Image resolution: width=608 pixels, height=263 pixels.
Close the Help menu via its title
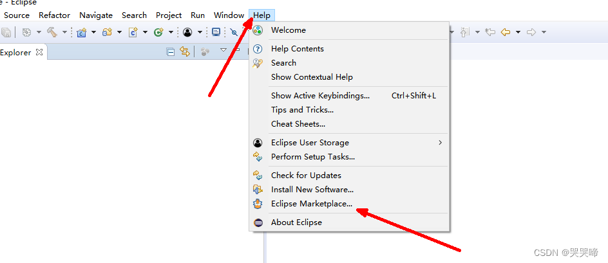[261, 15]
